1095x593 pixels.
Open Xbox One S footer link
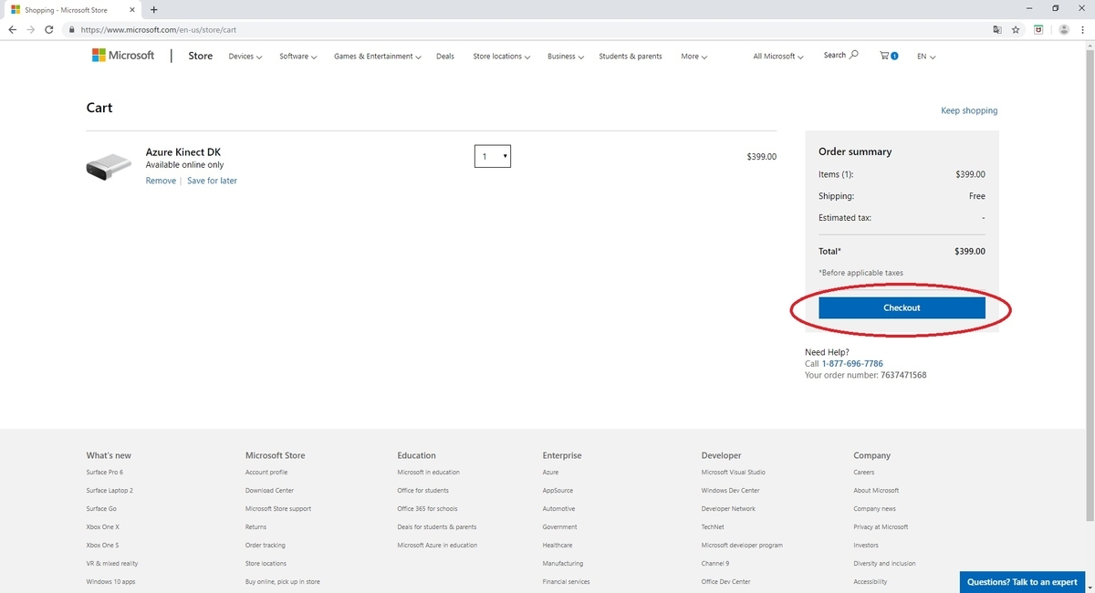pyautogui.click(x=102, y=546)
